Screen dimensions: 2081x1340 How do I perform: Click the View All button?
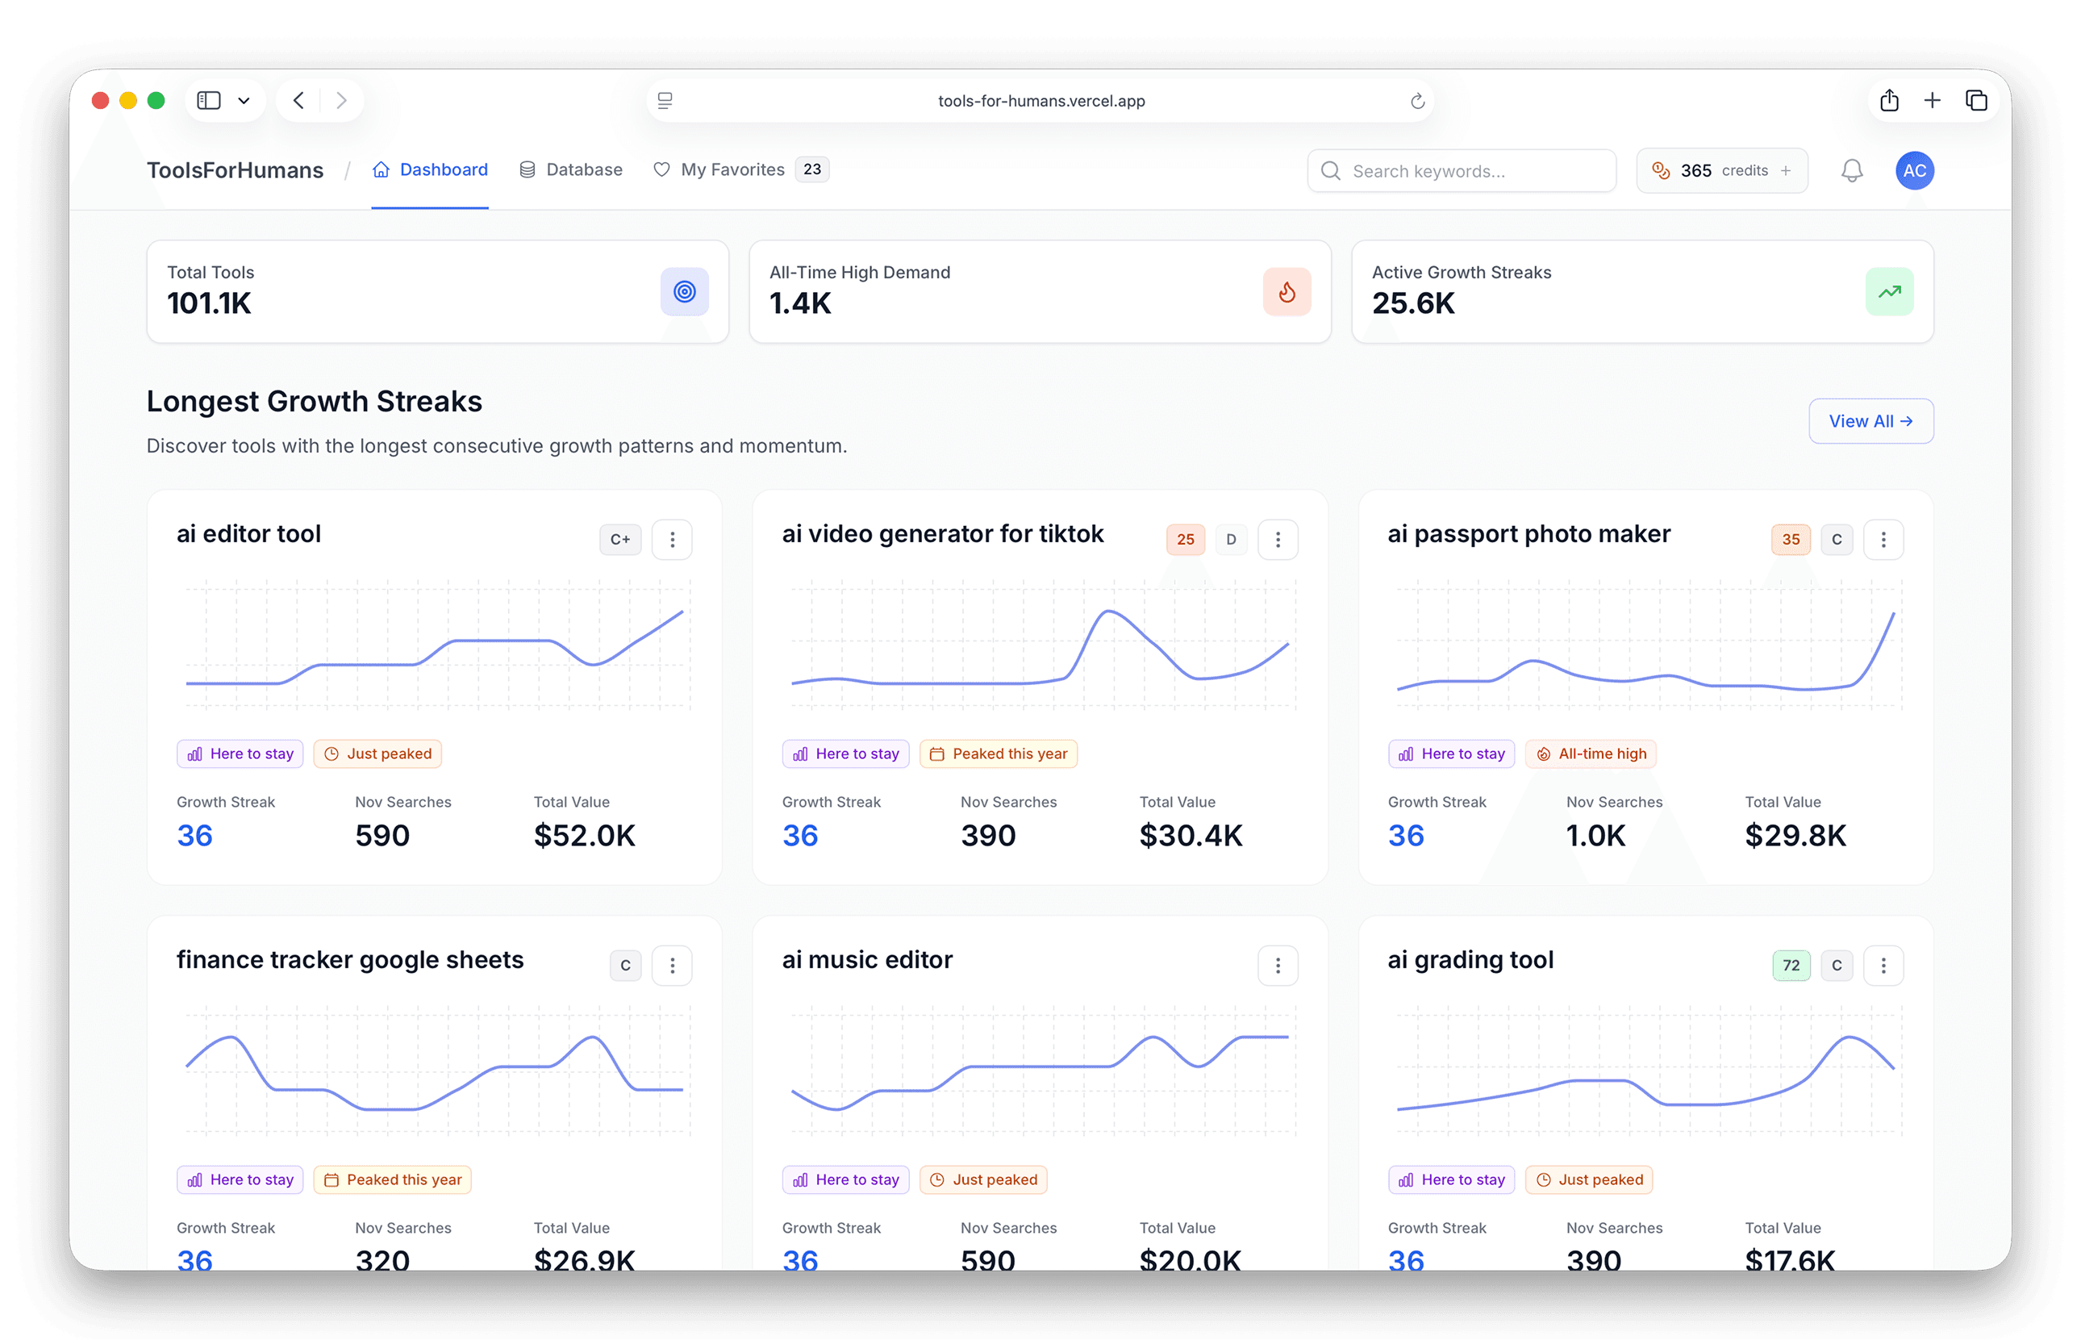point(1870,421)
